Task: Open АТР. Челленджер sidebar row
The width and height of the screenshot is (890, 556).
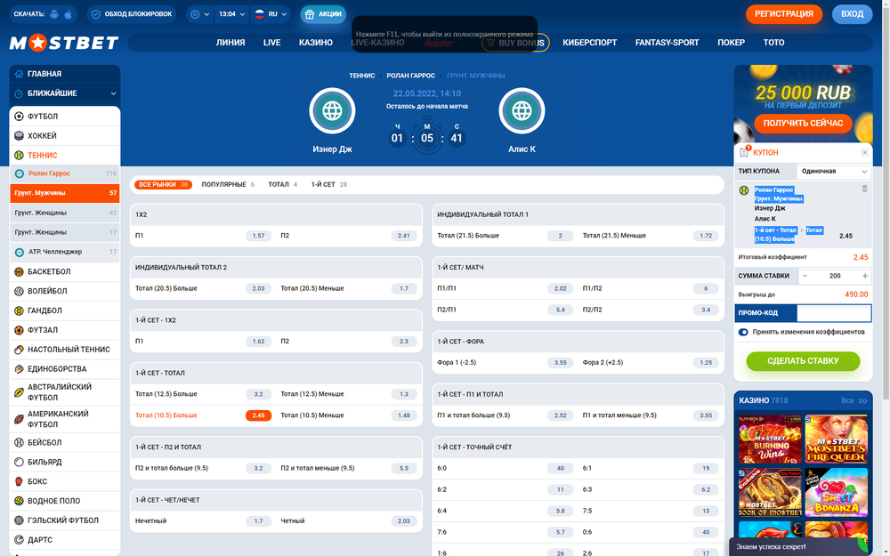Action: coord(65,252)
